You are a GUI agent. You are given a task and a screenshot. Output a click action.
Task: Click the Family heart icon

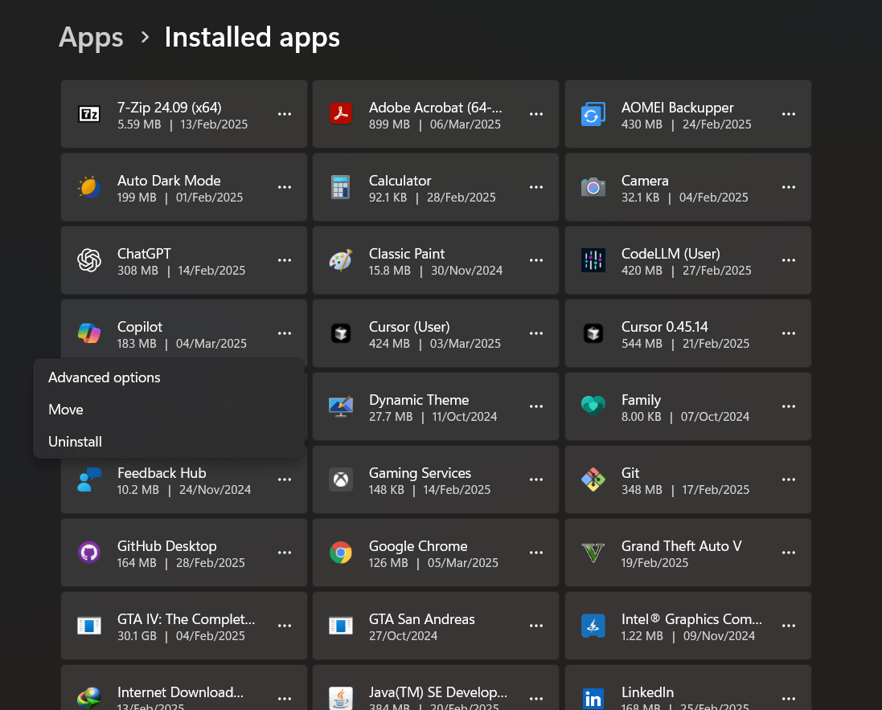coord(593,406)
